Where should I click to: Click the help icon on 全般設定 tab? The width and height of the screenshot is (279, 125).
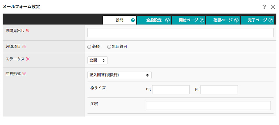coord(167,20)
